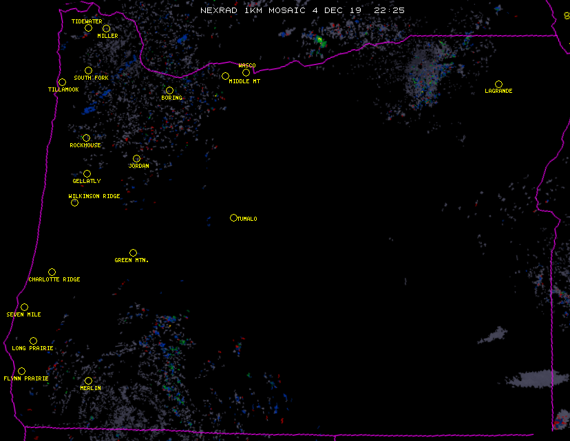Screen dimensions: 570x441
Task: Click the Gellatly station circle marker
Action: (87, 173)
